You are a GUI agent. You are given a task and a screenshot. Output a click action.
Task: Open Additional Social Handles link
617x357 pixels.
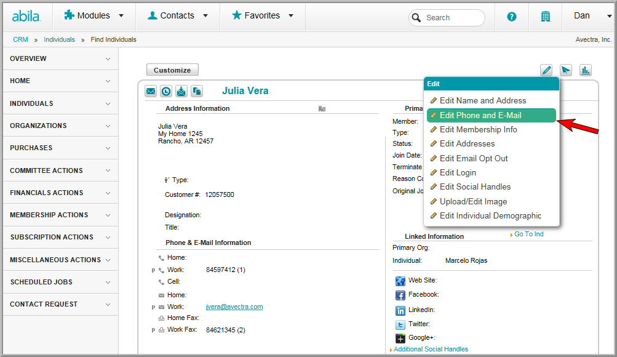pyautogui.click(x=431, y=349)
